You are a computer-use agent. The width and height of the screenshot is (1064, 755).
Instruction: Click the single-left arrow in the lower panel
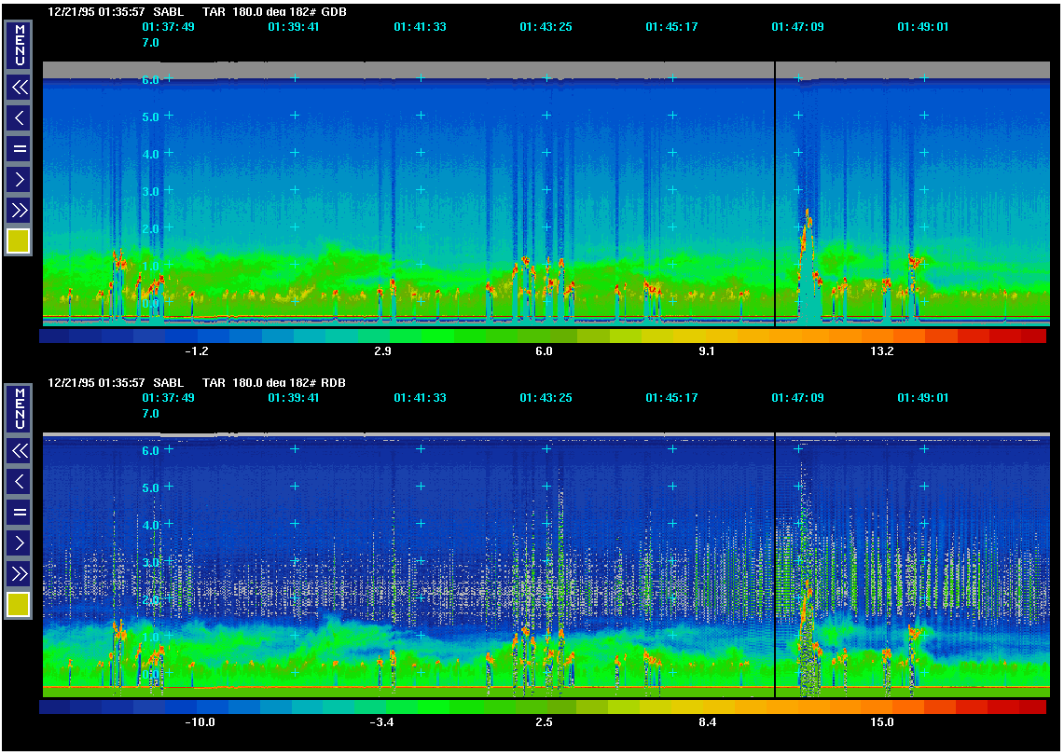20,481
